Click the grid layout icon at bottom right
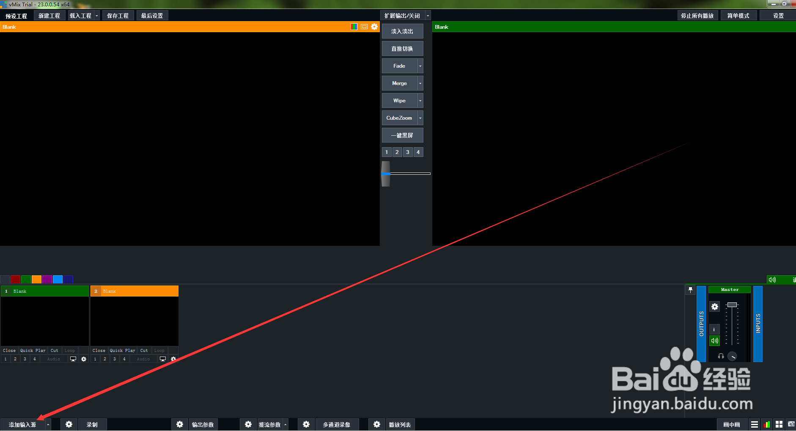 (x=779, y=424)
